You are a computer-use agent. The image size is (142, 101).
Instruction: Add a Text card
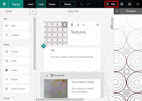16,26
